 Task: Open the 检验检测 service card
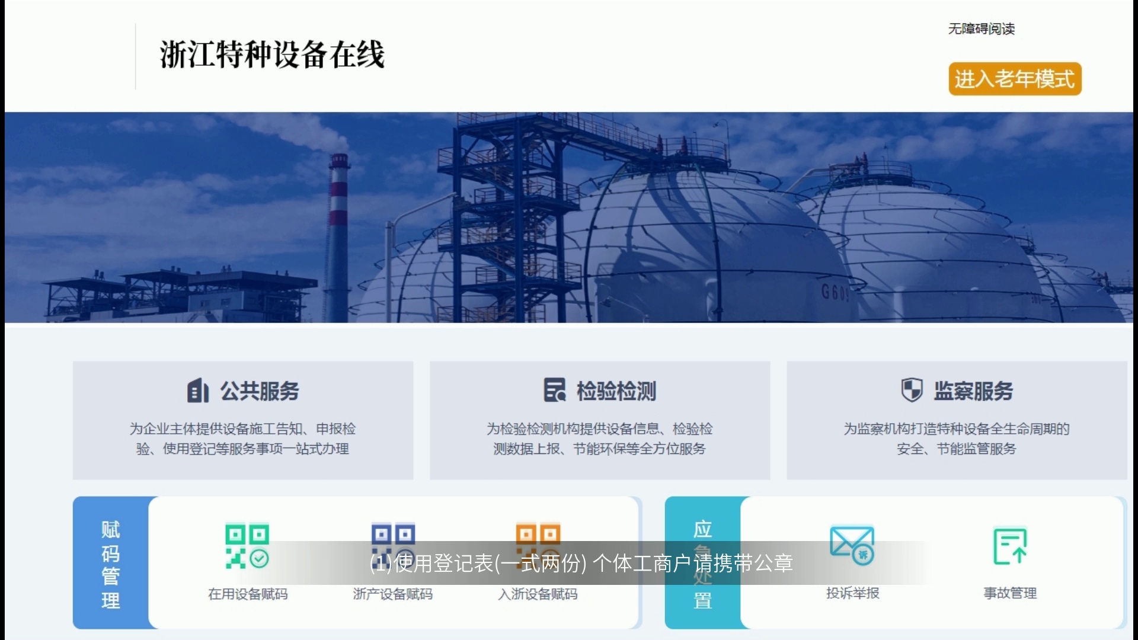tap(600, 420)
